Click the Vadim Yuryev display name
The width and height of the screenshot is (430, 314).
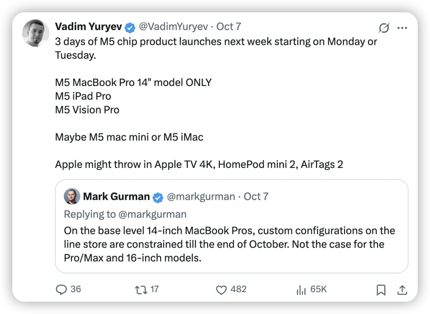88,27
